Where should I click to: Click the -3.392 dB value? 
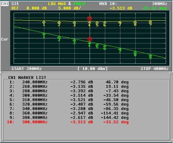[82, 91]
